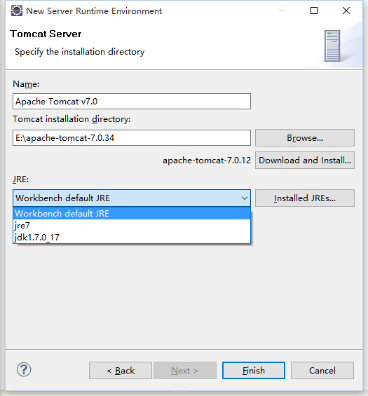
Task: Browse for the Tomcat directory
Action: coord(305,137)
